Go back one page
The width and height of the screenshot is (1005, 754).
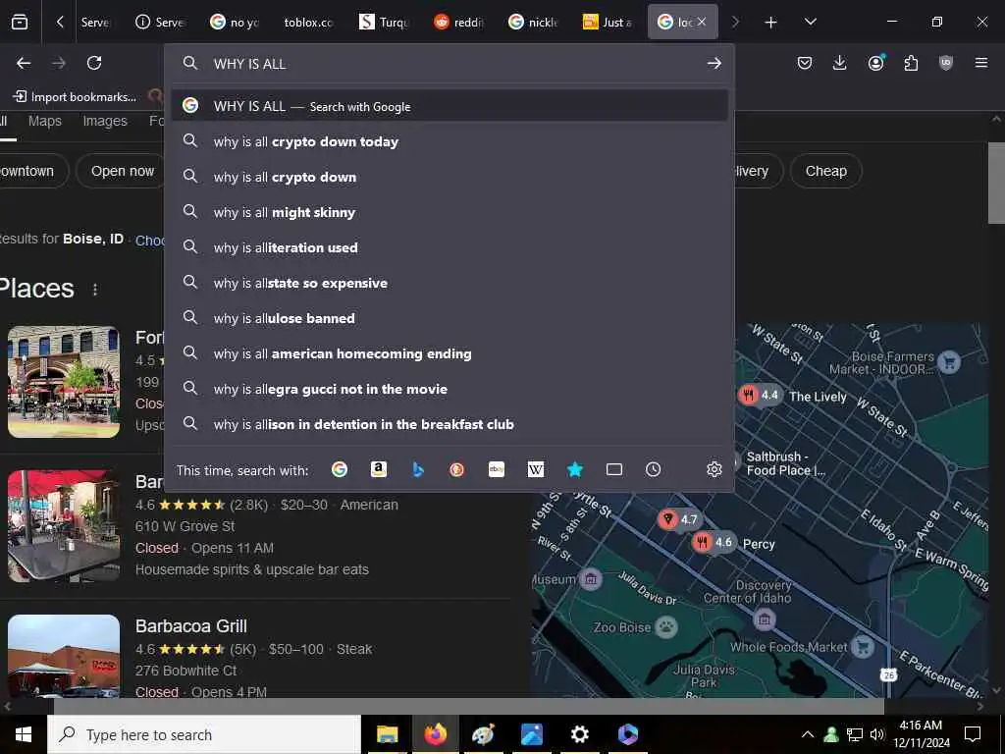coord(24,63)
